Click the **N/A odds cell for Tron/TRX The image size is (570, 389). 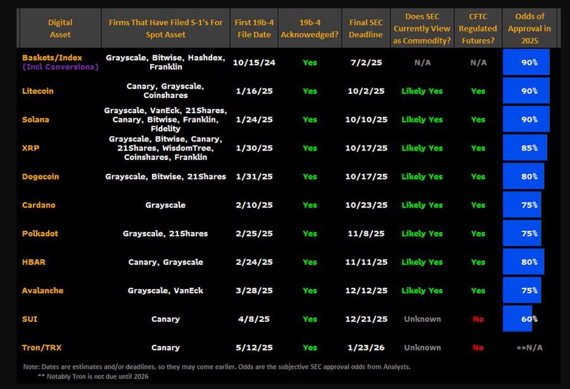[529, 348]
